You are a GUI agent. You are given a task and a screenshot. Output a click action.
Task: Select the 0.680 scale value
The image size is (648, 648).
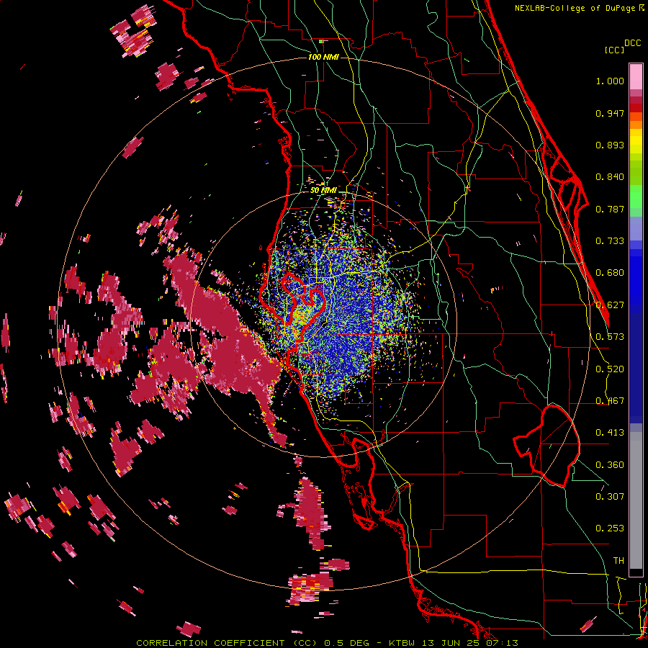pyautogui.click(x=610, y=273)
